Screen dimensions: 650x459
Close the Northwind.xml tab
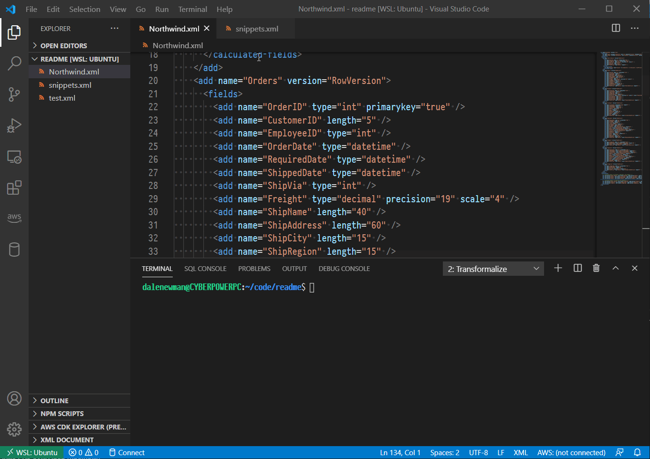pyautogui.click(x=207, y=29)
